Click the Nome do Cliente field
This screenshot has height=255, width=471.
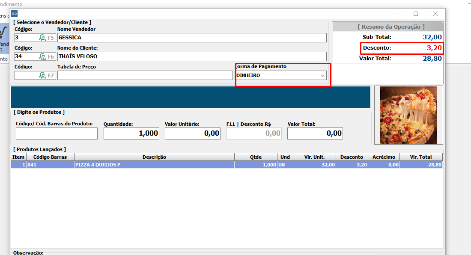191,56
